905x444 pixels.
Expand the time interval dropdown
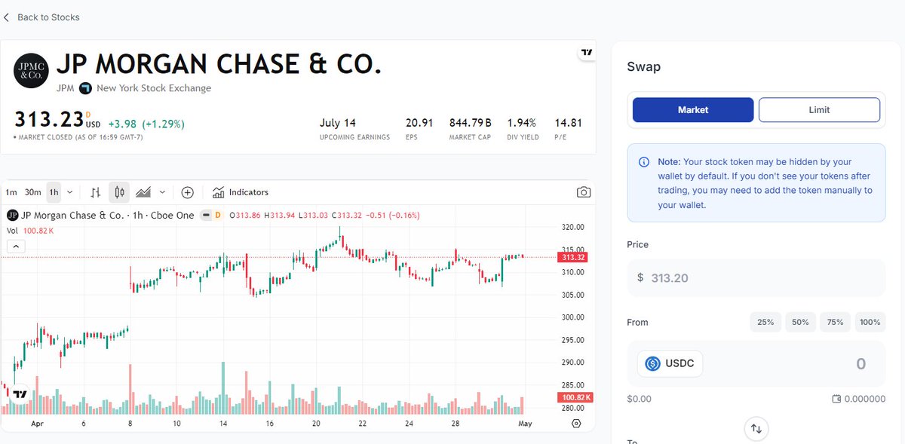pyautogui.click(x=70, y=192)
